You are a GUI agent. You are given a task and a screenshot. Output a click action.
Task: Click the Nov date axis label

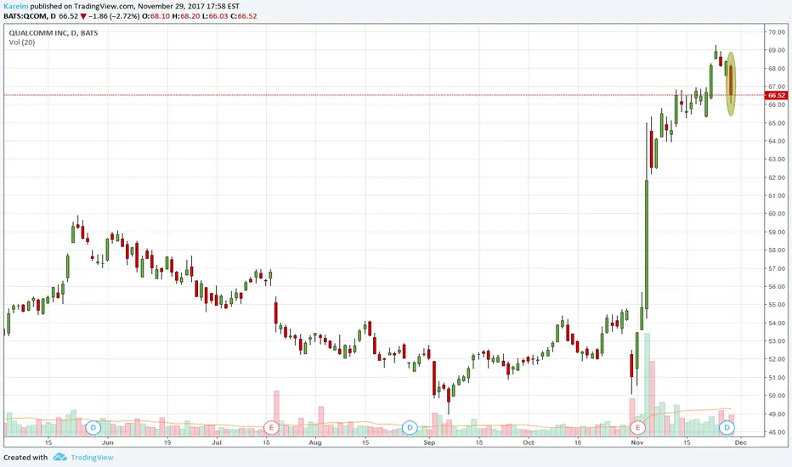point(637,442)
